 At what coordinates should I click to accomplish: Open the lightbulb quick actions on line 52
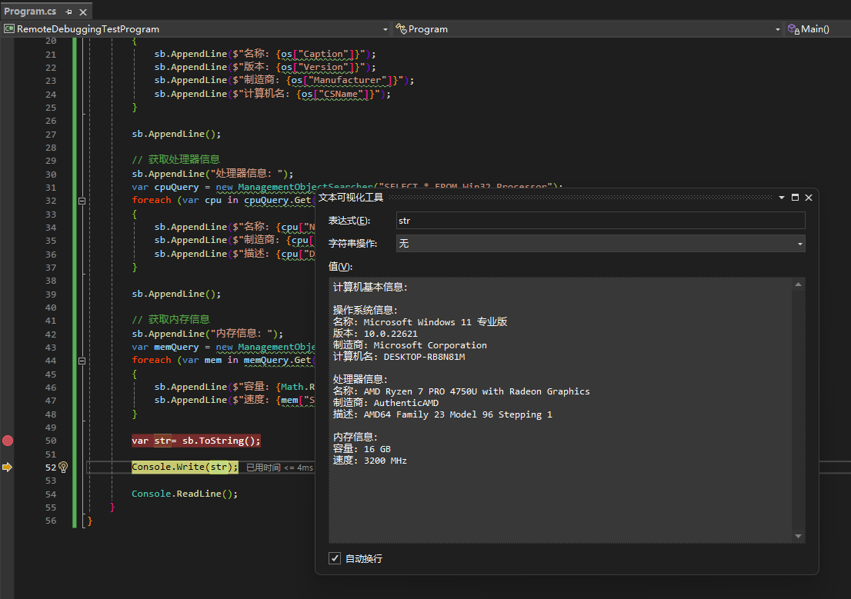pos(64,467)
